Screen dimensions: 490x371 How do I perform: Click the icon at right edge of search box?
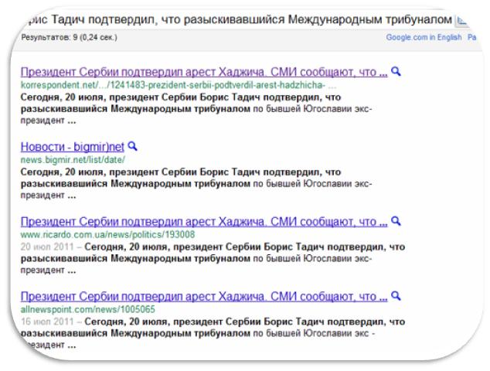462,20
